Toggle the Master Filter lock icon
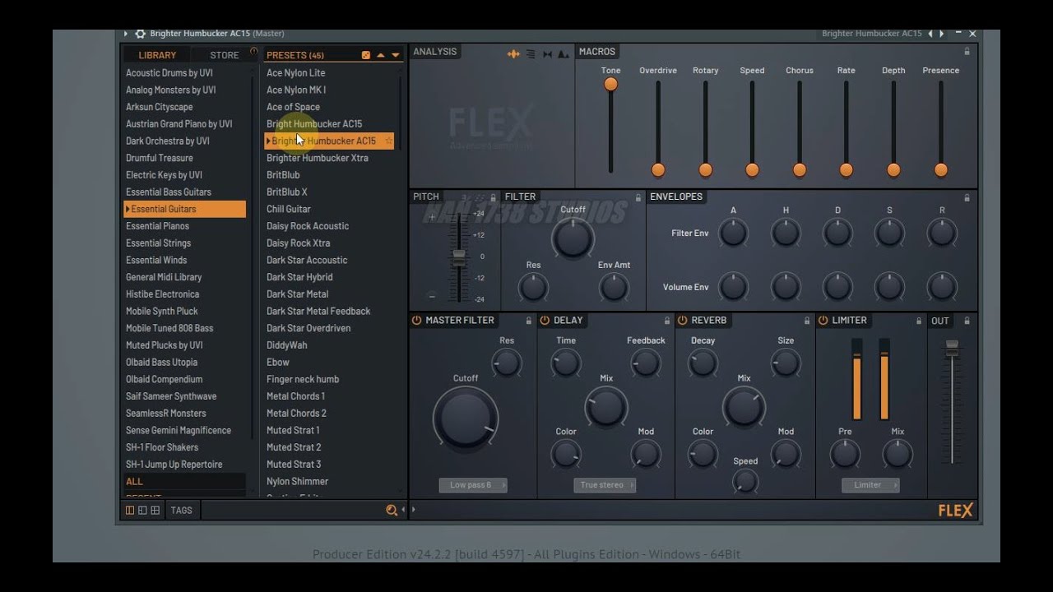This screenshot has height=592, width=1053. (x=528, y=321)
